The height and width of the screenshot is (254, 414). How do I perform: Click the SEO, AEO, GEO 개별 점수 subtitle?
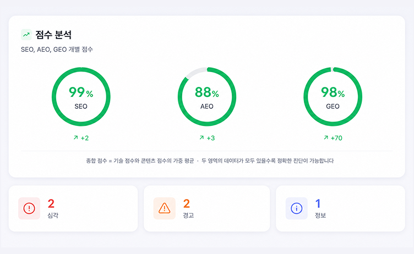[x=57, y=49]
